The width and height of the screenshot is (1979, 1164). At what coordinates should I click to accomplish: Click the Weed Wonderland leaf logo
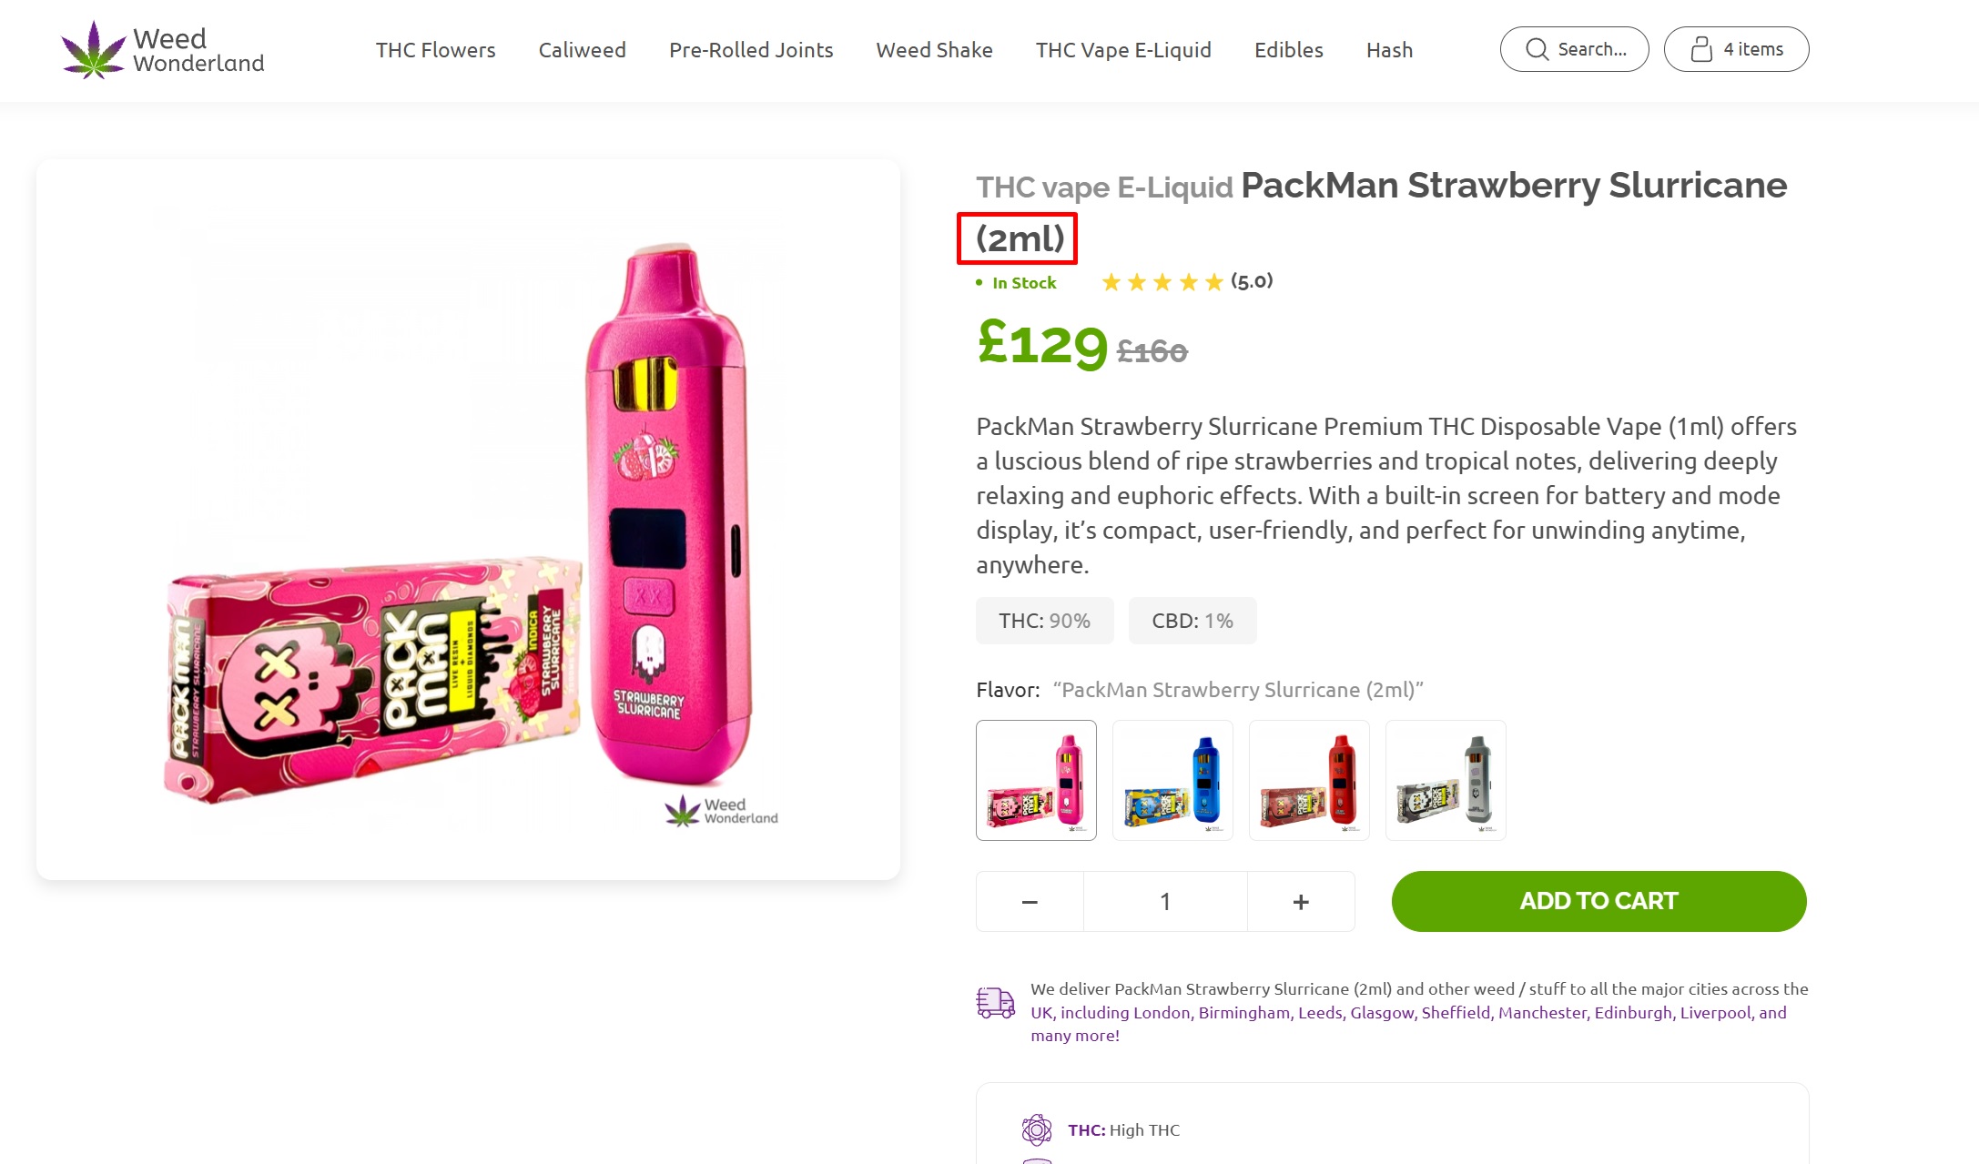pyautogui.click(x=94, y=50)
